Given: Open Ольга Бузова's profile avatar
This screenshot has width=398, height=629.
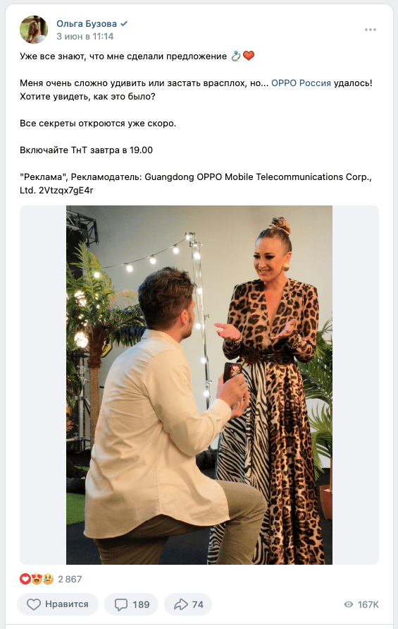Looking at the screenshot, I should tap(34, 30).
